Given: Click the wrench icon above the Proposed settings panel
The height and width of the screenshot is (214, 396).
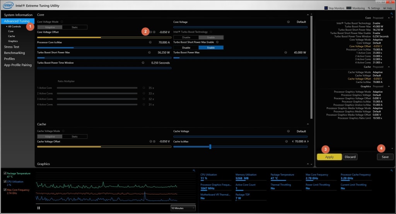Looking at the screenshot, I should pyautogui.click(x=392, y=13).
